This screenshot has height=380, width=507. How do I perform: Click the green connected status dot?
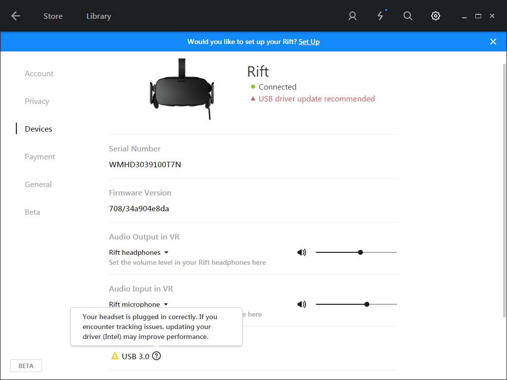click(253, 87)
